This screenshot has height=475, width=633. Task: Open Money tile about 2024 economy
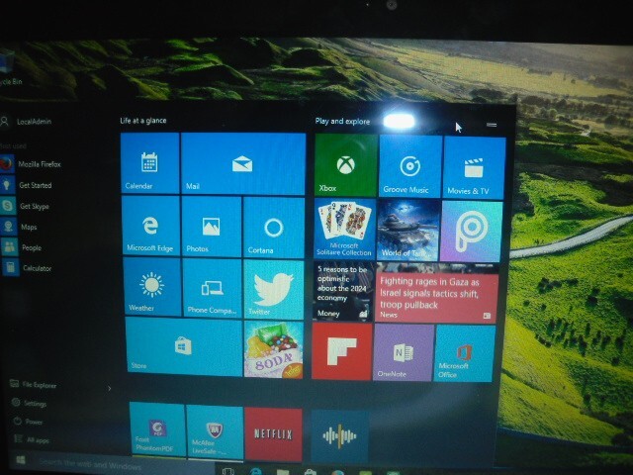(x=343, y=291)
